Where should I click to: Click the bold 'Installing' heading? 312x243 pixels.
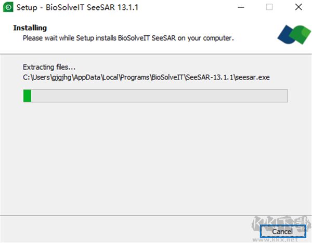(x=30, y=28)
